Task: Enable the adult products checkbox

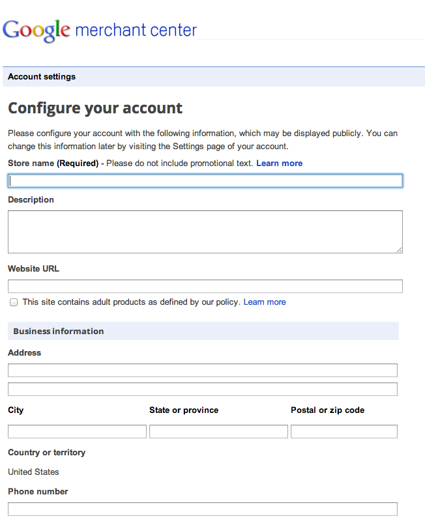Action: tap(14, 302)
